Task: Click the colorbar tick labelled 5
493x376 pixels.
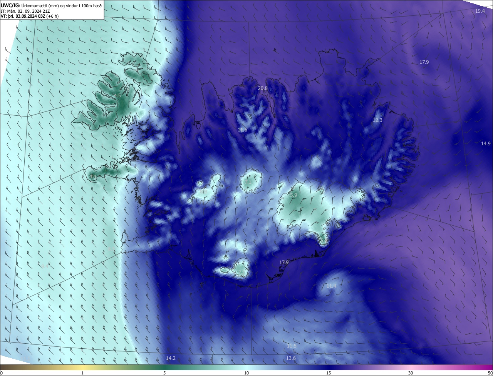Action: [164, 373]
